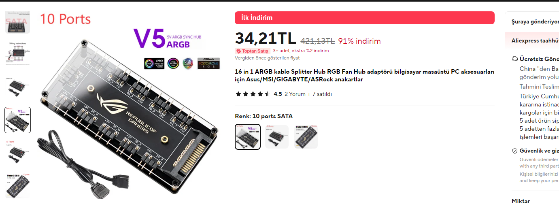Show the third gallery thumbnail with black hub
The image size is (559, 204).
tap(17, 87)
